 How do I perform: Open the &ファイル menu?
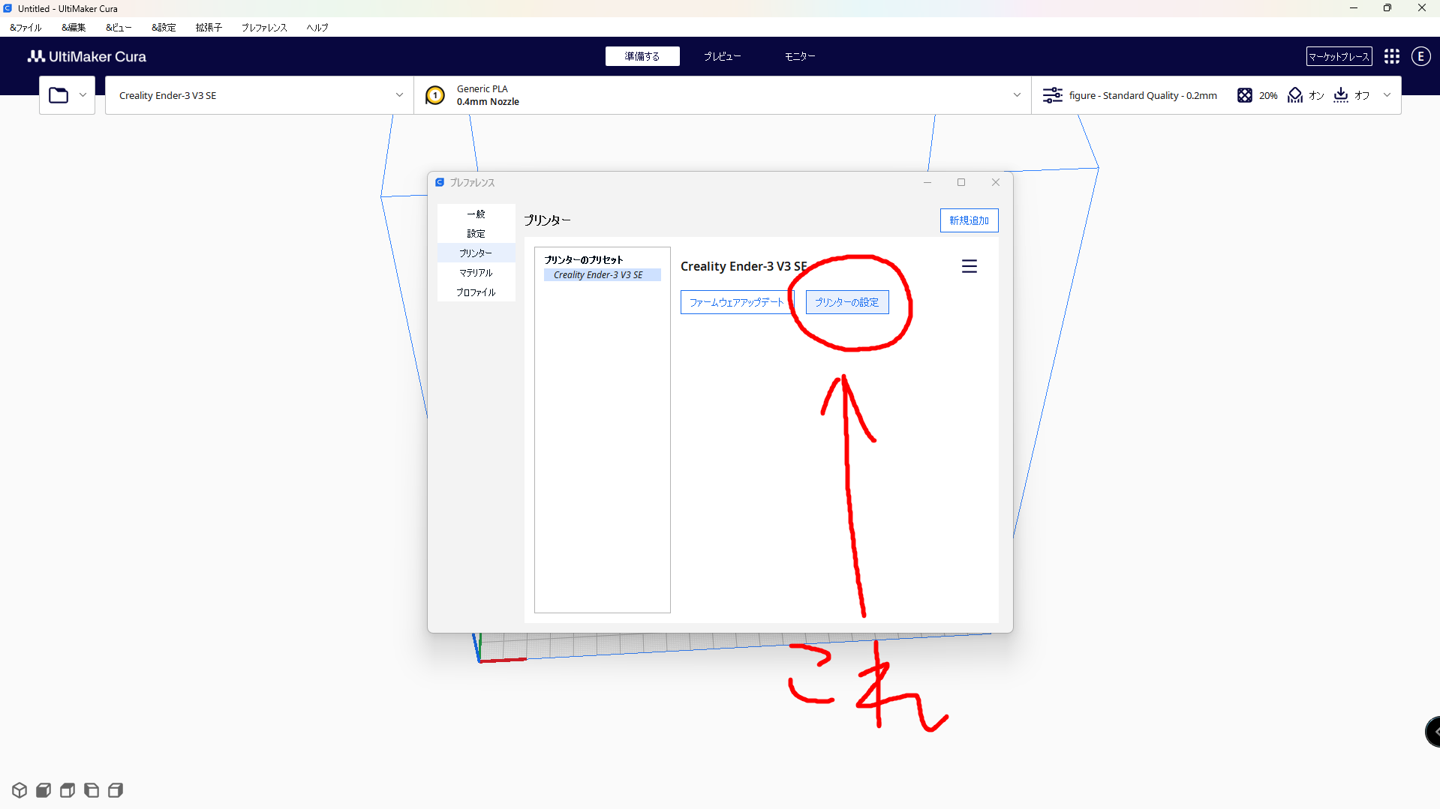click(26, 28)
